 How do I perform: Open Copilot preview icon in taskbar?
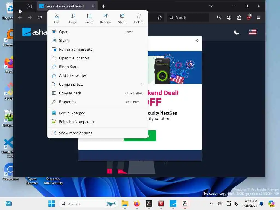pyautogui.click(x=271, y=203)
